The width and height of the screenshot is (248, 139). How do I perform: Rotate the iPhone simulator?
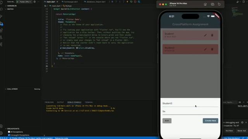(219, 4)
